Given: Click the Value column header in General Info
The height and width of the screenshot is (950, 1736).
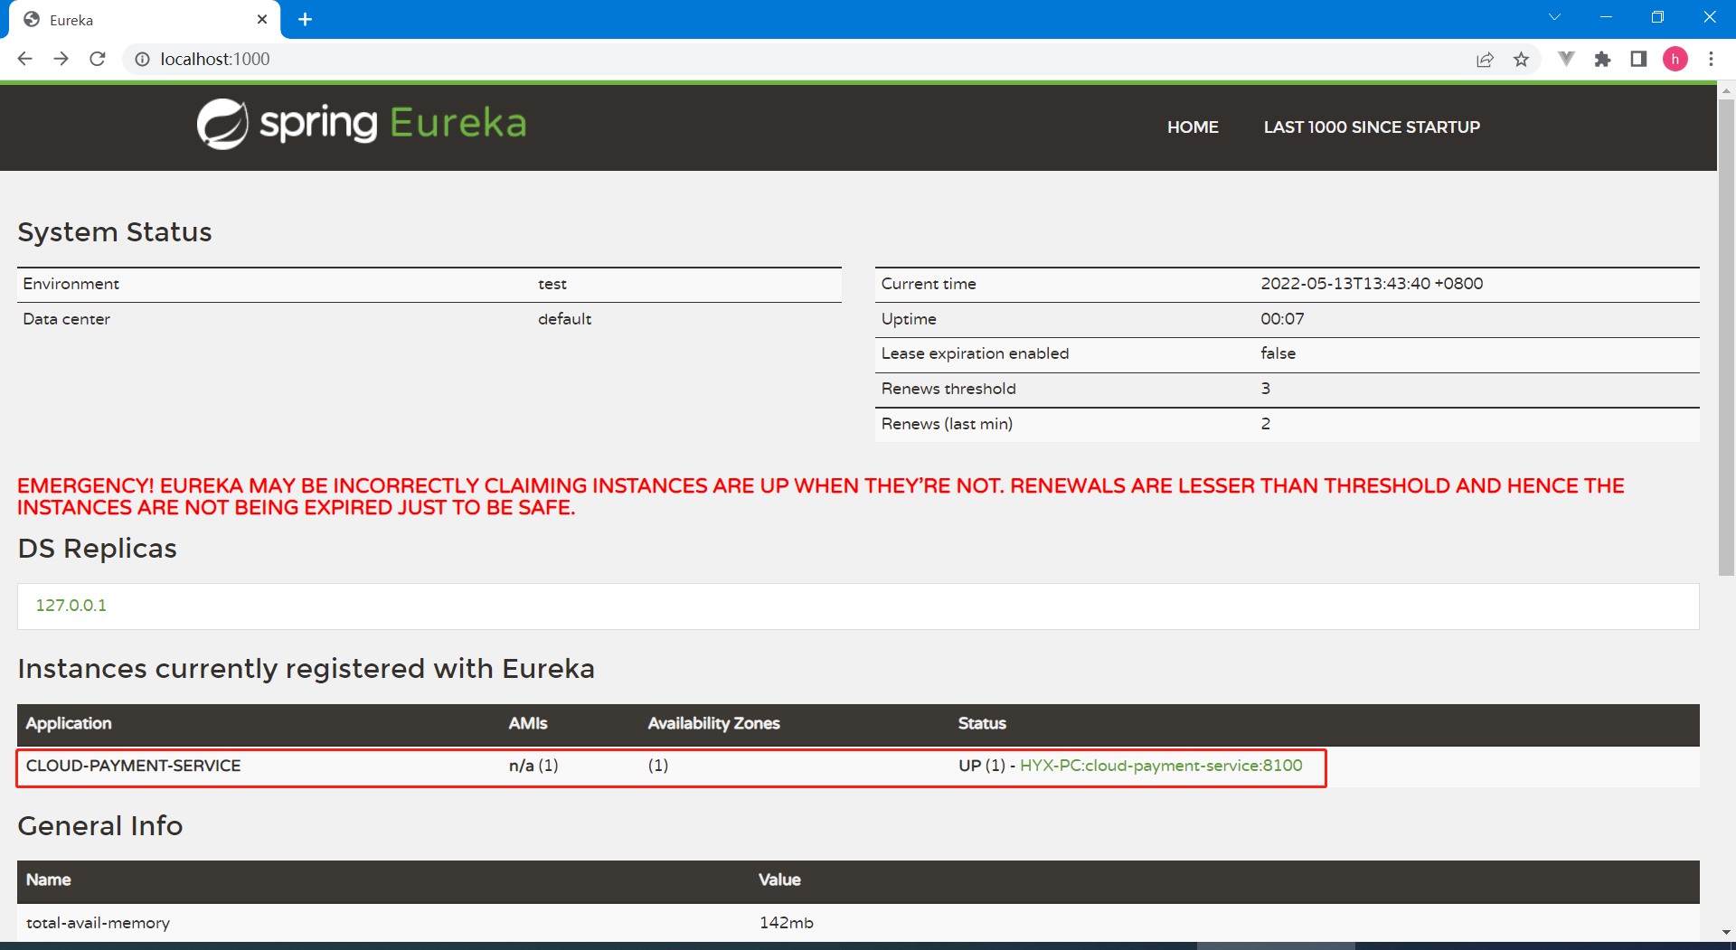Looking at the screenshot, I should pyautogui.click(x=779, y=879).
